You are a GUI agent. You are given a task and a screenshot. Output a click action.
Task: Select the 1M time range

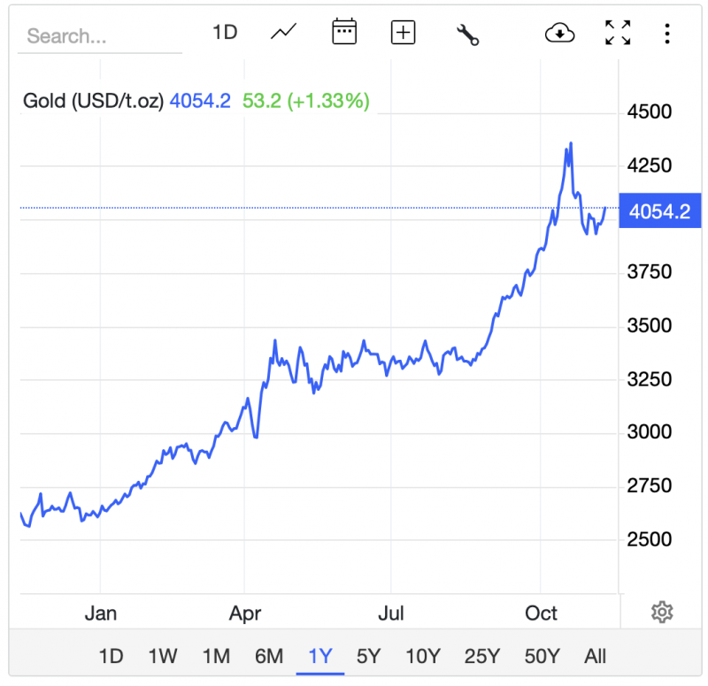(x=216, y=656)
